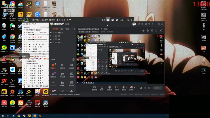Image resolution: width=210 pixels, height=118 pixels.
Task: Select the 全屏 1 source row
Action: (62, 39)
